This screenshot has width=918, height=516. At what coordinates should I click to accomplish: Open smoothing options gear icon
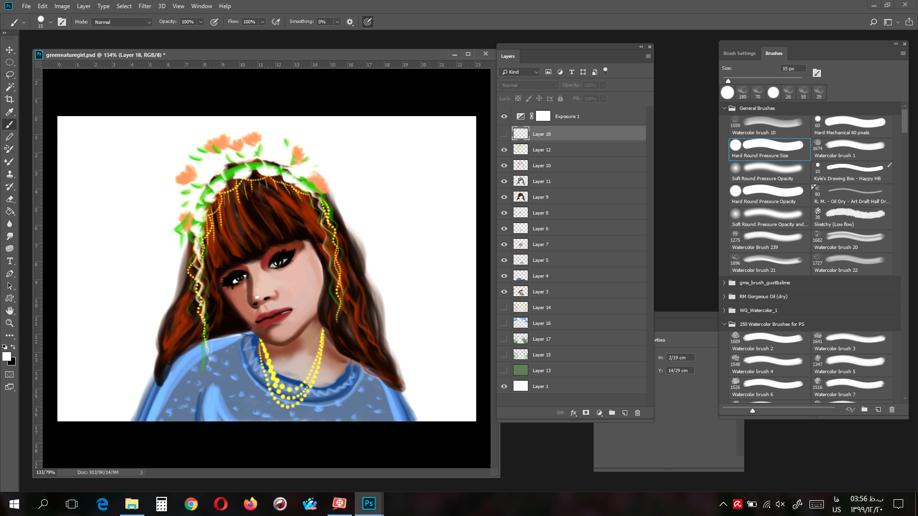[x=350, y=22]
